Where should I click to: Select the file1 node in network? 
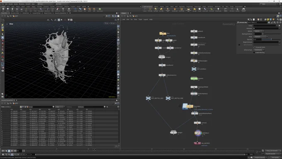pos(163,33)
